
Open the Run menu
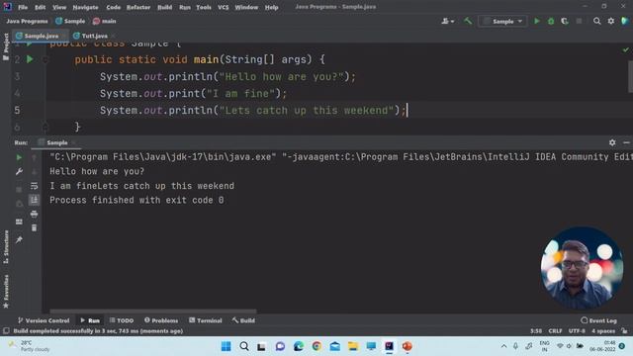click(185, 7)
